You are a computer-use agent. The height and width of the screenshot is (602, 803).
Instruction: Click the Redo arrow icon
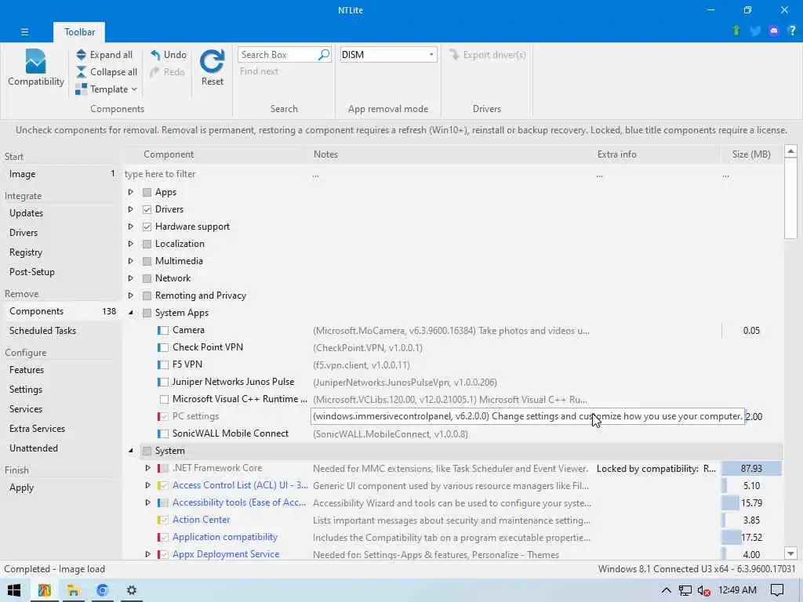[155, 72]
